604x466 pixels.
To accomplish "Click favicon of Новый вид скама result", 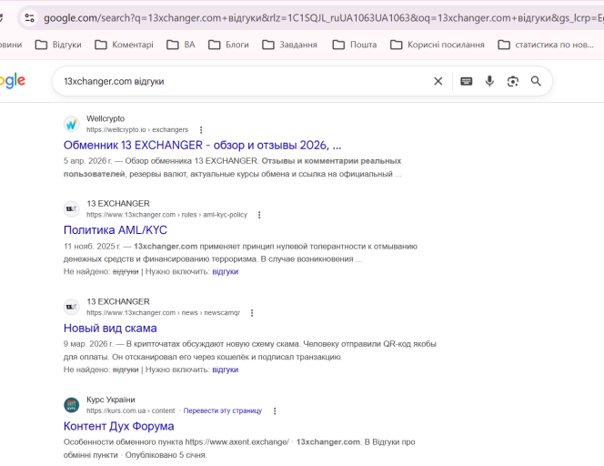I will (x=71, y=307).
